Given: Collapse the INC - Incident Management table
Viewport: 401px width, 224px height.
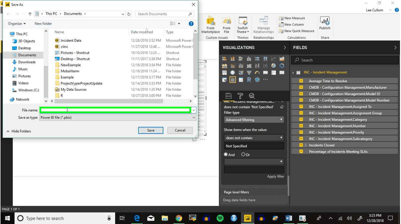Looking at the screenshot, I should pyautogui.click(x=293, y=73).
